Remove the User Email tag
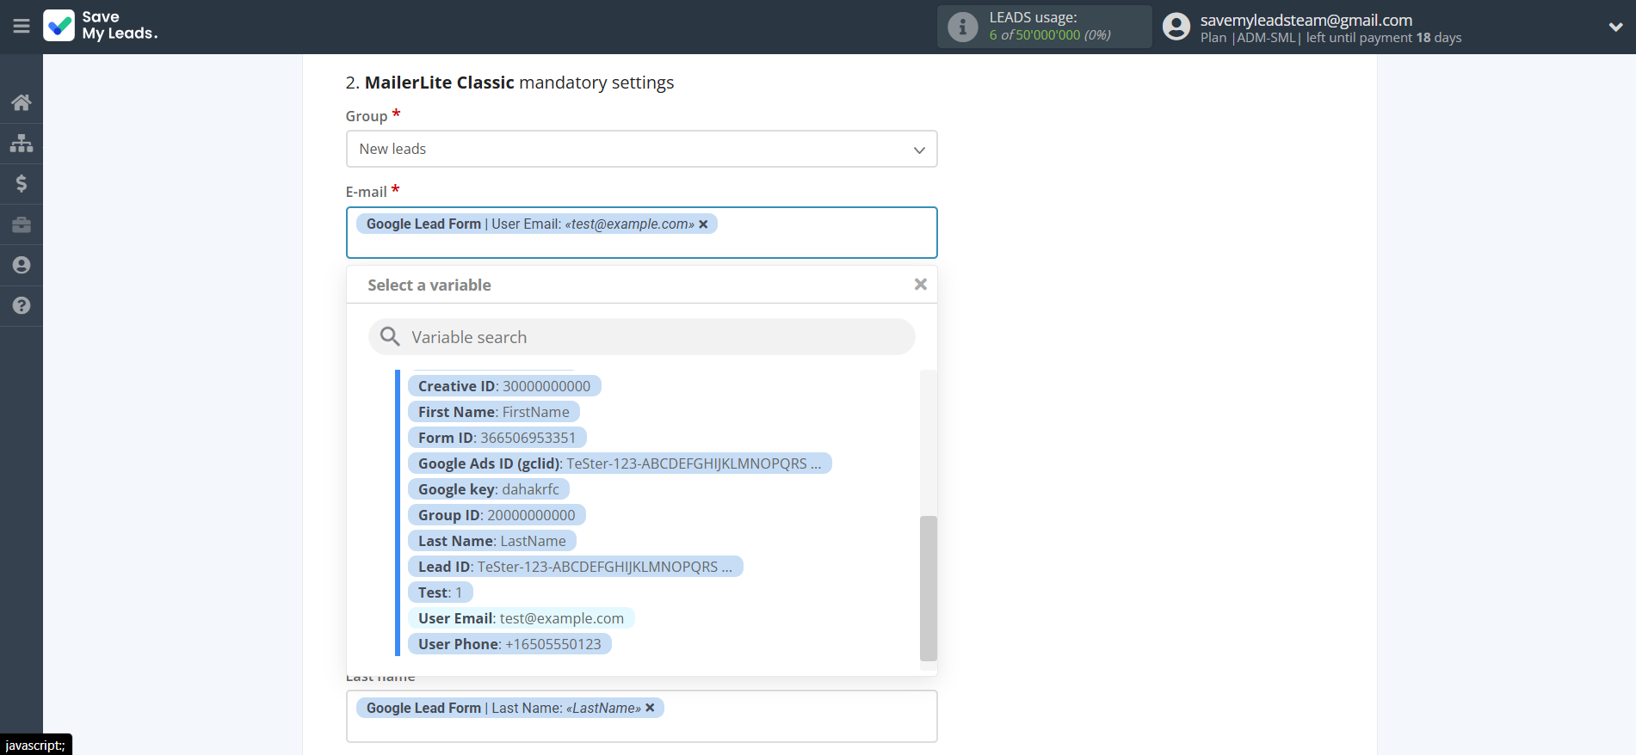This screenshot has width=1636, height=755. (703, 224)
